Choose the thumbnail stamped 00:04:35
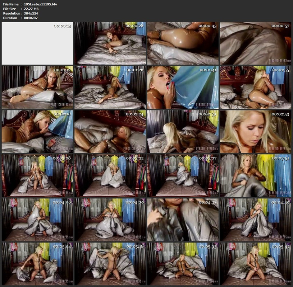 pyautogui.click(x=183, y=220)
